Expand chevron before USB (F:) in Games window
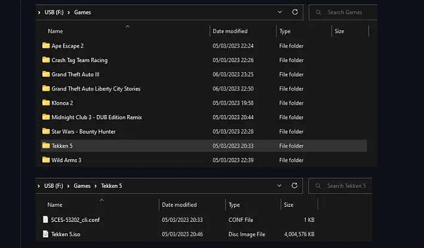Image resolution: width=424 pixels, height=248 pixels. click(x=39, y=13)
